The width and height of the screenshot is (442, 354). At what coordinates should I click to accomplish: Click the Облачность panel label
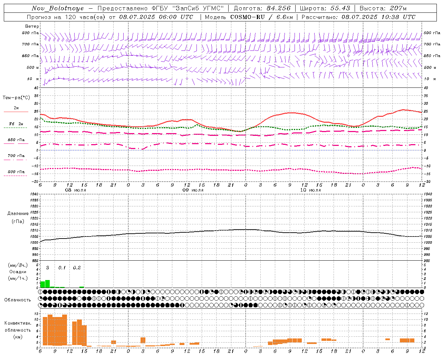click(18, 300)
